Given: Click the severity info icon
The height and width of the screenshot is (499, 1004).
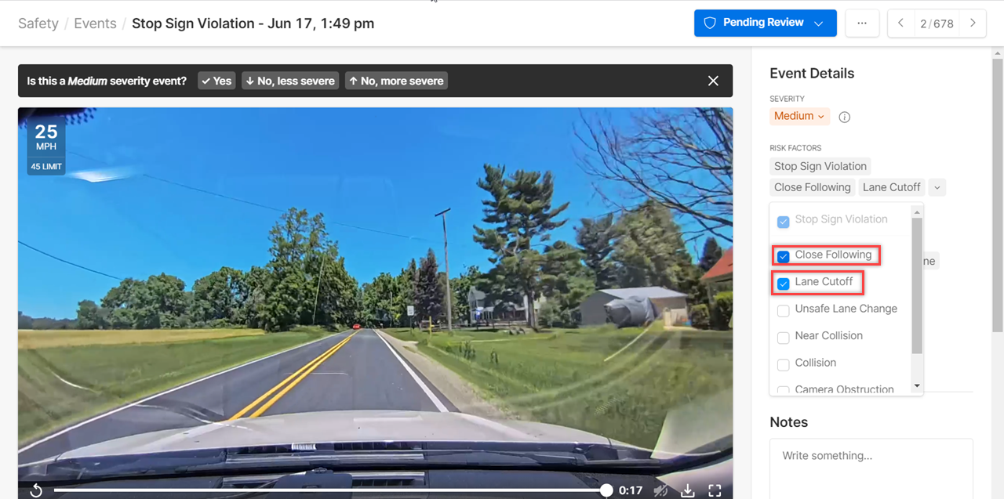Looking at the screenshot, I should (x=845, y=117).
